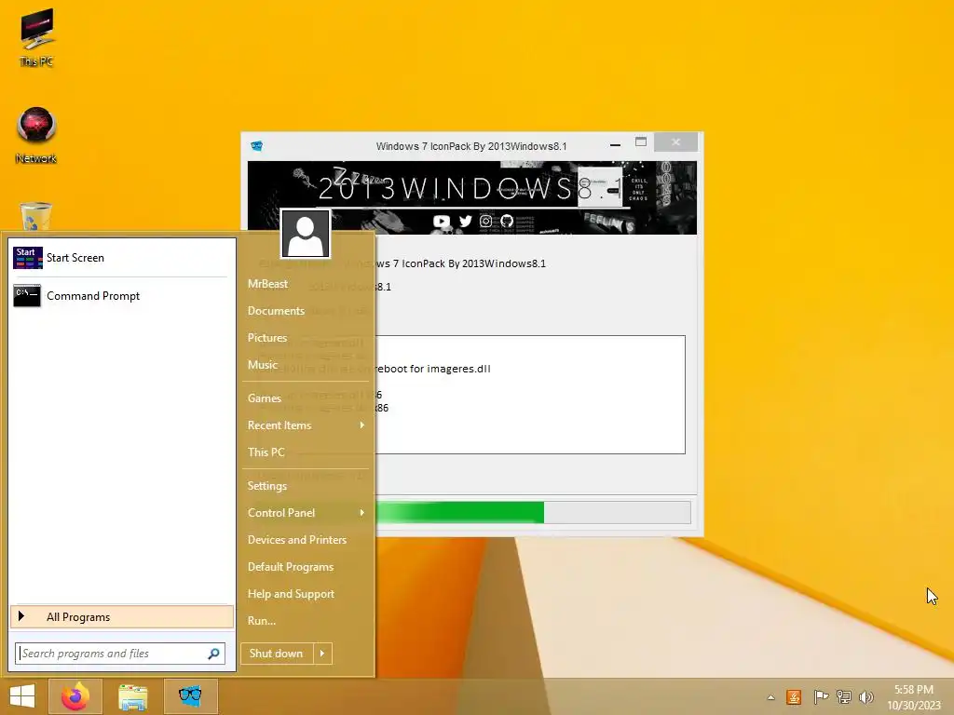The image size is (954, 715).
Task: Open This PC desktop icon
Action: coord(36,36)
